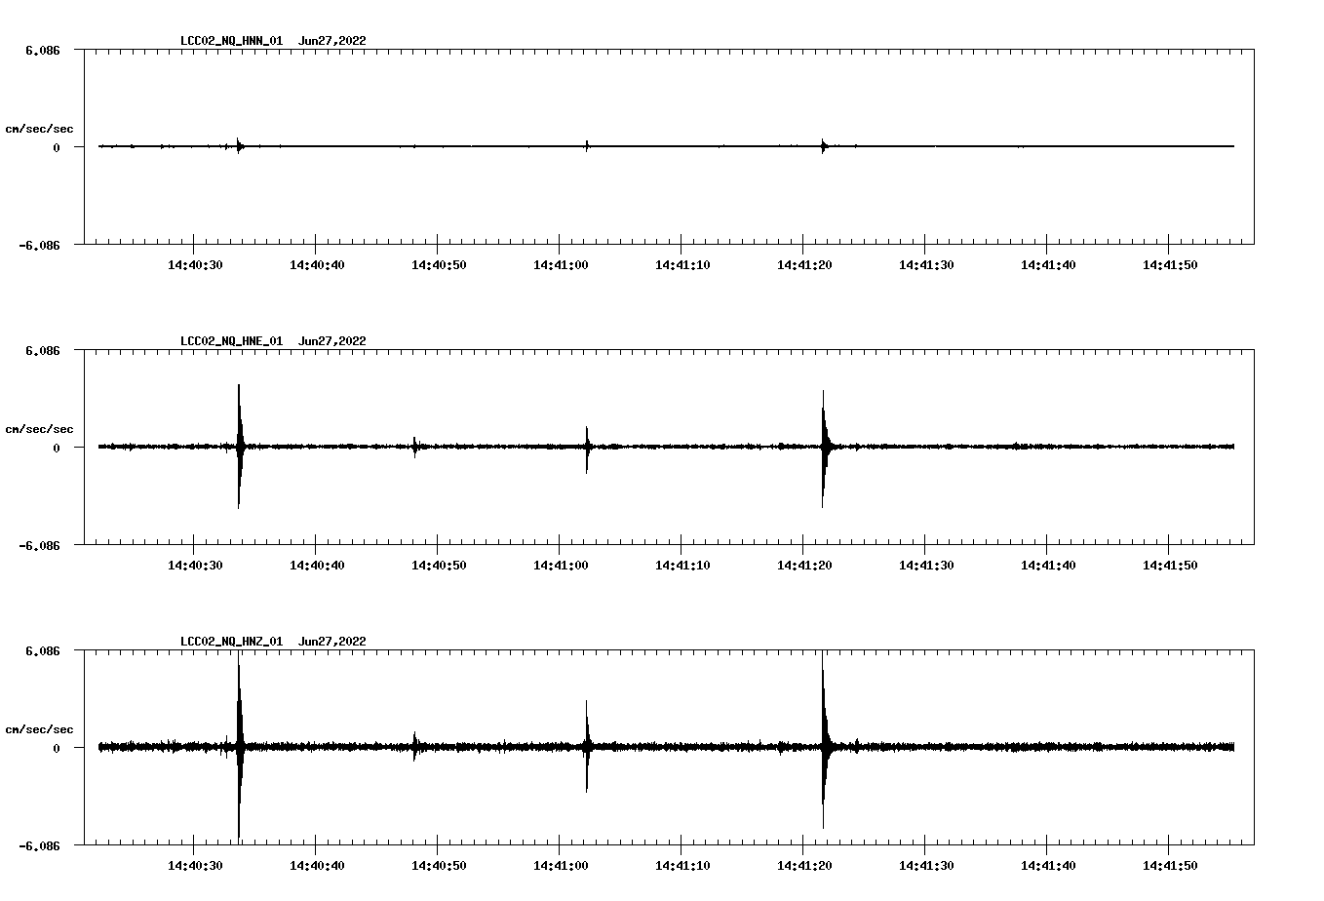1324x901 pixels.
Task: Click the 14:41:00 label under the HNN plot
Action: tap(560, 265)
